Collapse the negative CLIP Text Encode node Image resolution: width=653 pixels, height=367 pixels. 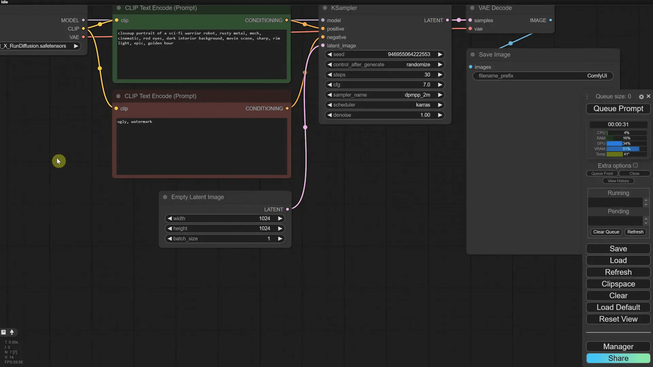[118, 96]
